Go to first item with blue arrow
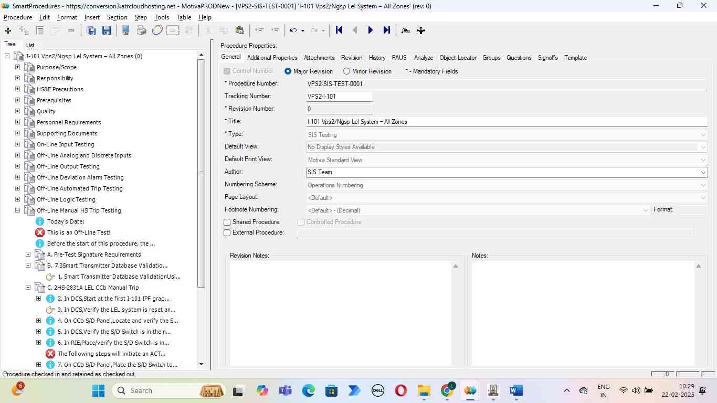717x403 pixels. [x=339, y=30]
